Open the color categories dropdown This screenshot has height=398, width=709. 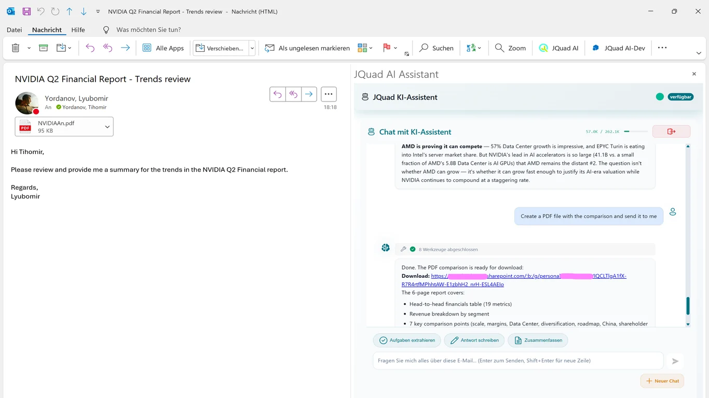tap(365, 48)
